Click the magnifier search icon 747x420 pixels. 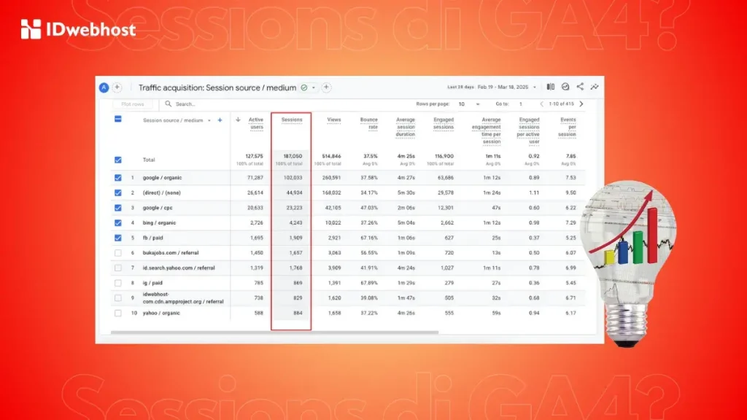(x=169, y=104)
